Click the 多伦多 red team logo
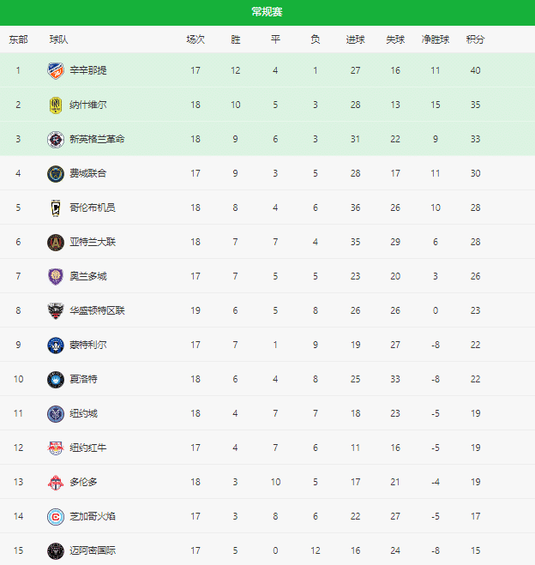This screenshot has width=535, height=565. [56, 482]
